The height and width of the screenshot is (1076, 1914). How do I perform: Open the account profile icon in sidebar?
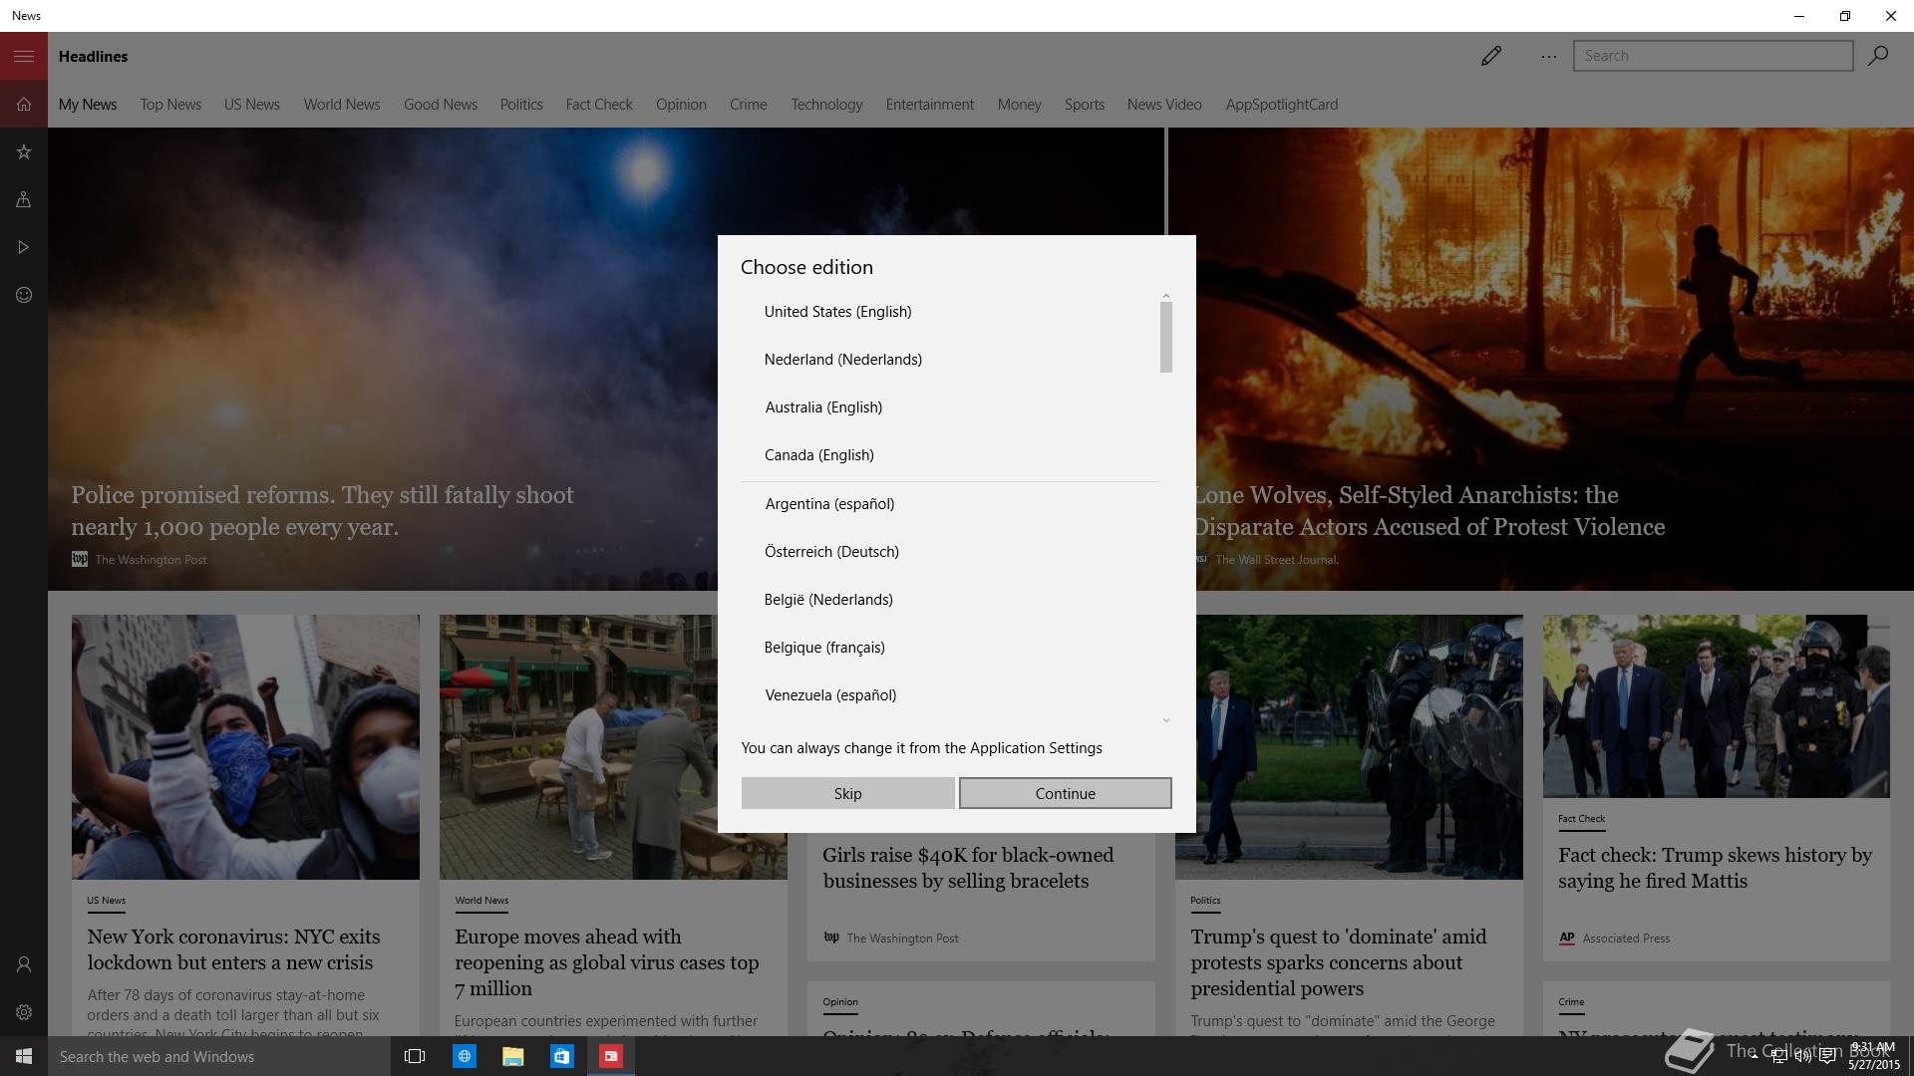click(24, 964)
